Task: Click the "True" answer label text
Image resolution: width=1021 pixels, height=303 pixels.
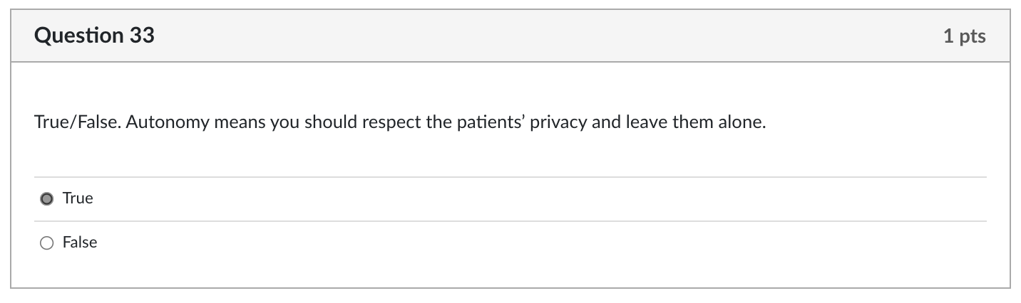Action: [78, 198]
